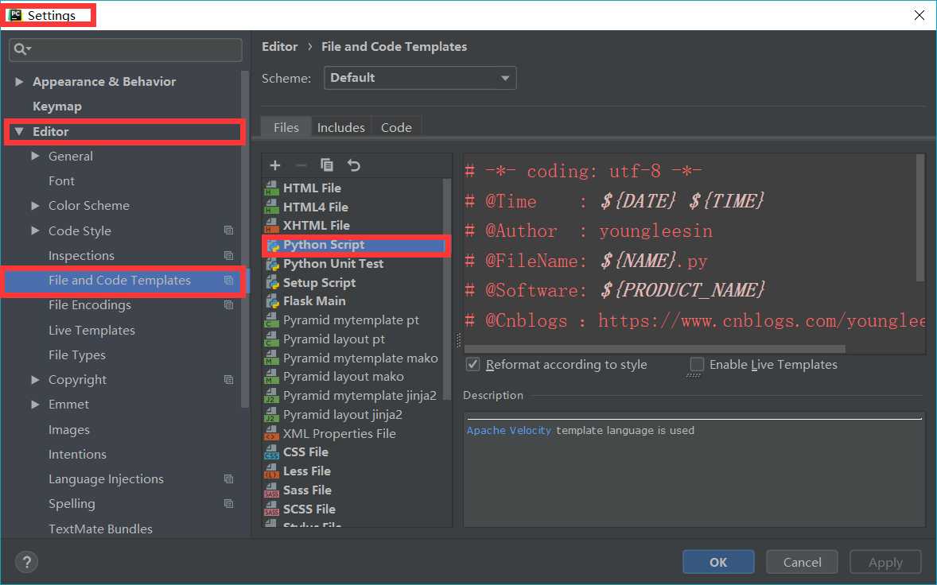Remove template using the minus icon
This screenshot has height=585, width=937.
(x=301, y=165)
